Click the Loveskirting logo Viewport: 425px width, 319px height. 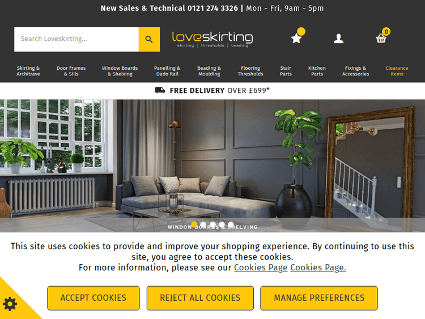[x=212, y=40]
